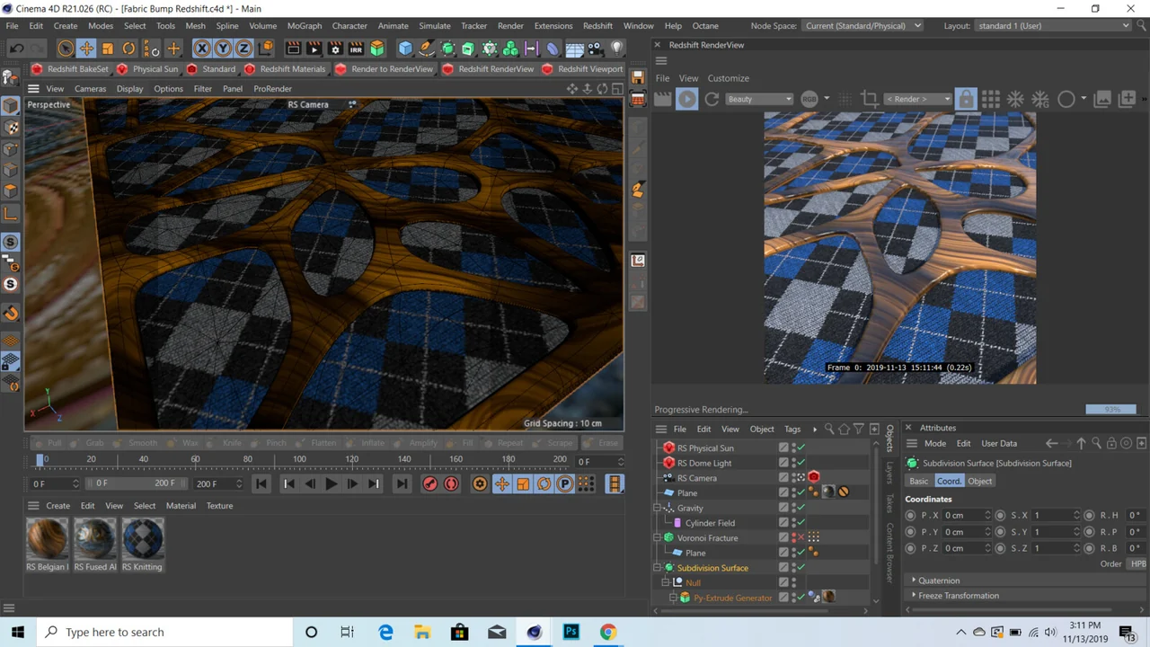Click Render to RenderView button
Image resolution: width=1150 pixels, height=647 pixels.
click(x=384, y=69)
